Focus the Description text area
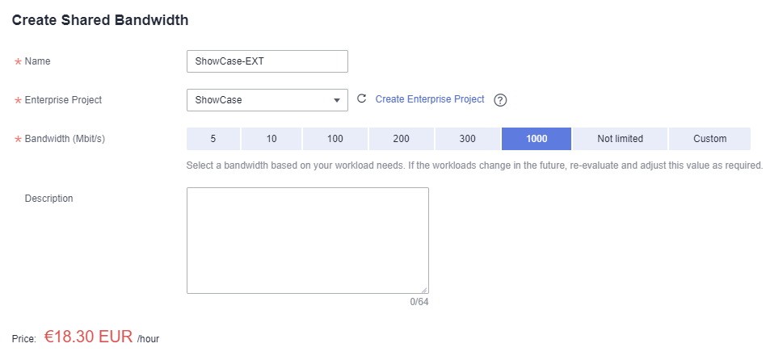Viewport: 766px width, 356px height. click(307, 240)
